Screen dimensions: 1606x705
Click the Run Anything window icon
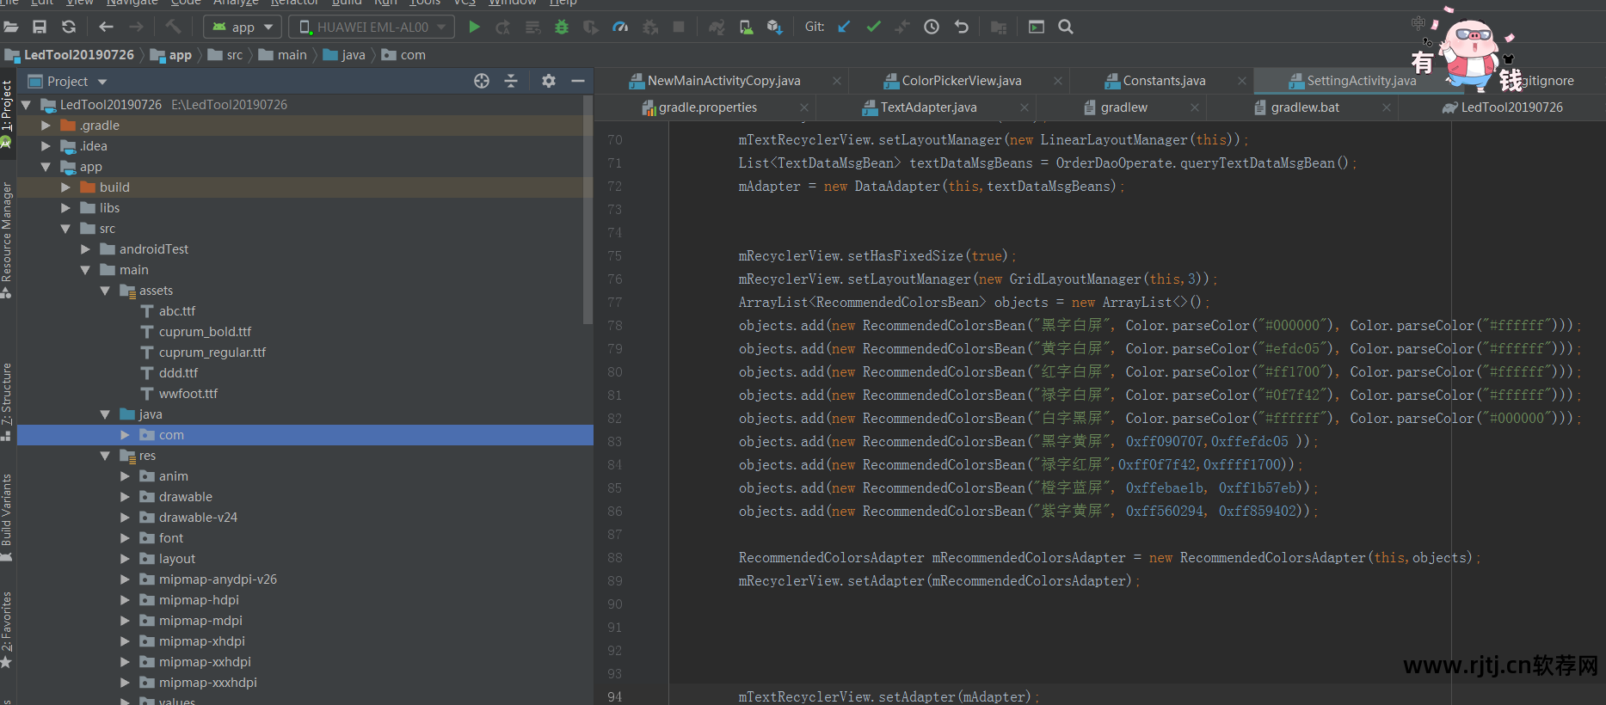1037,28
